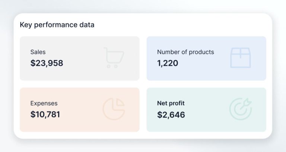Click the gray Sales card background
Viewport: 286px width, 152px height.
[82, 74]
